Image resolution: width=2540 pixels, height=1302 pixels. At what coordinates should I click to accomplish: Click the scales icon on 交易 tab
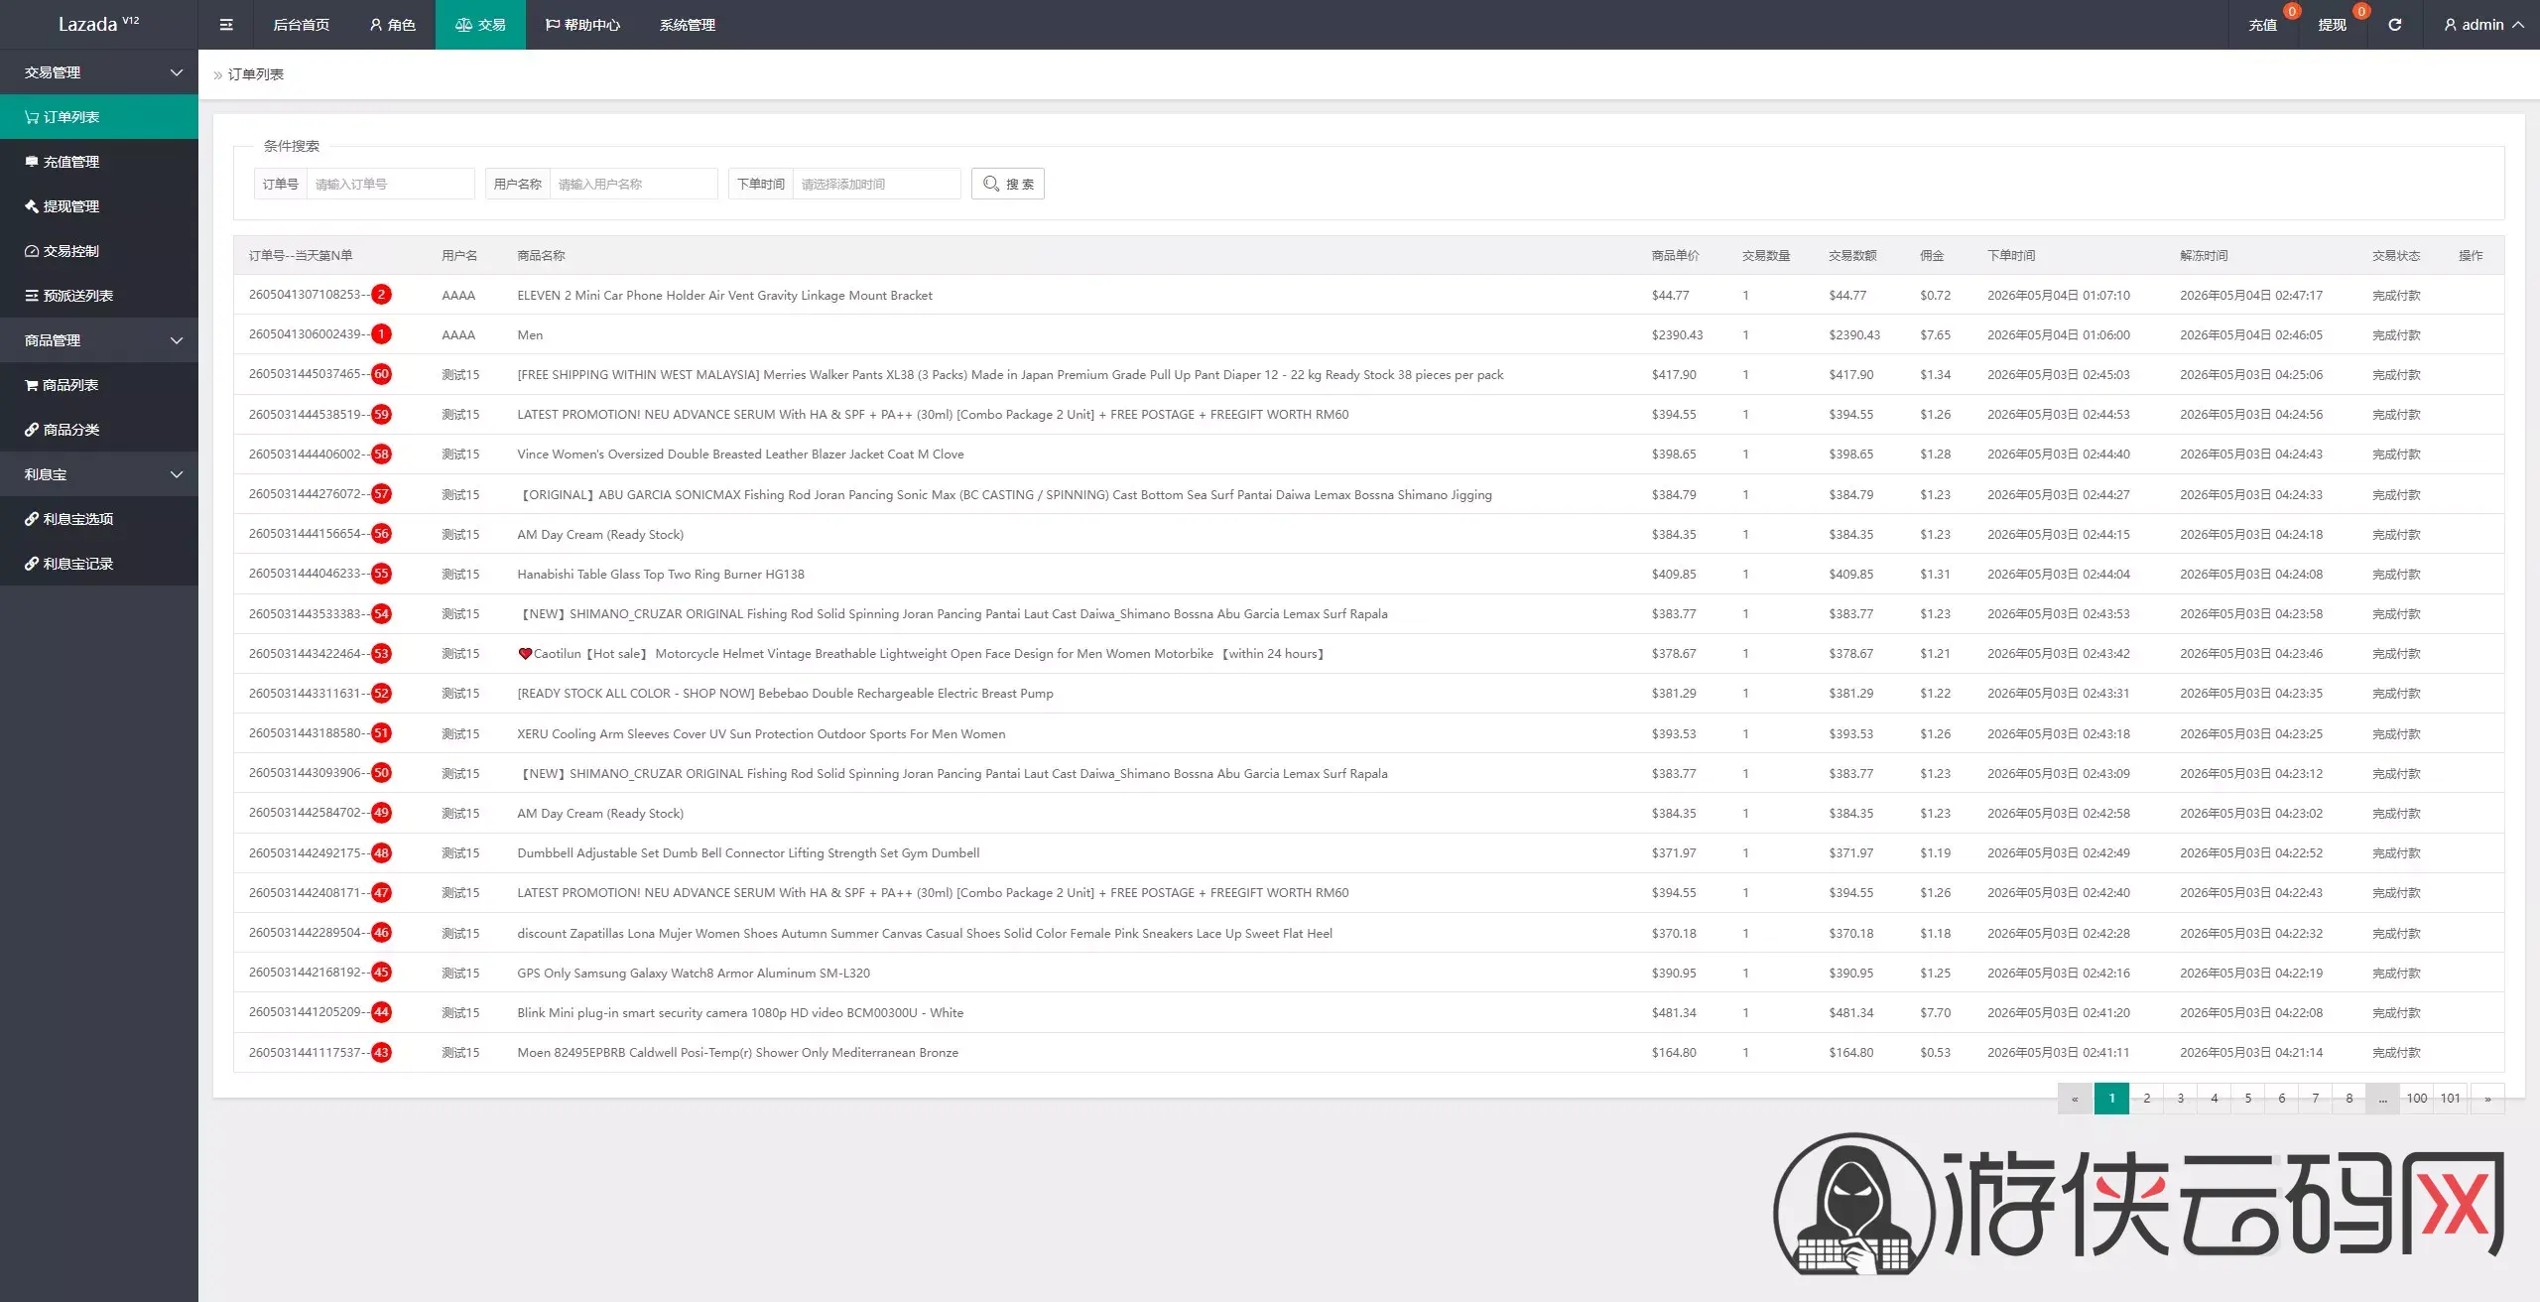pyautogui.click(x=463, y=25)
